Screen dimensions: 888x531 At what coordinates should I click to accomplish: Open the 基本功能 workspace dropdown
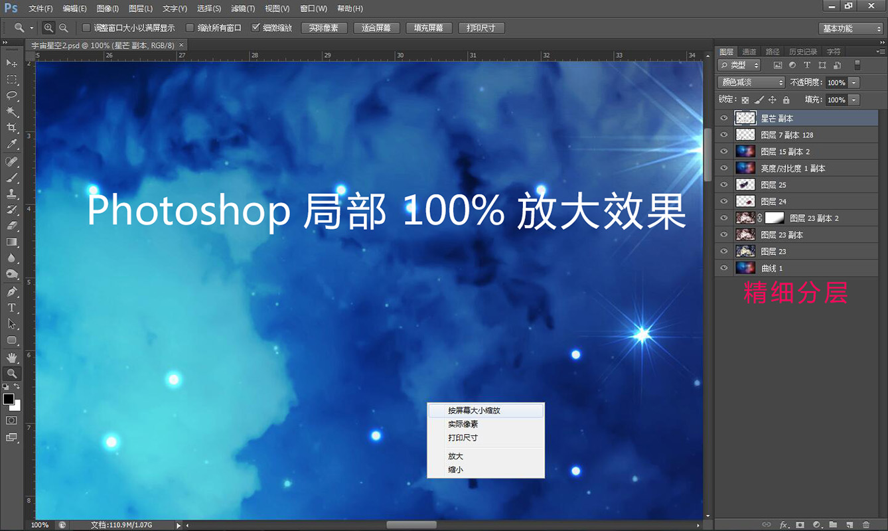click(x=850, y=29)
